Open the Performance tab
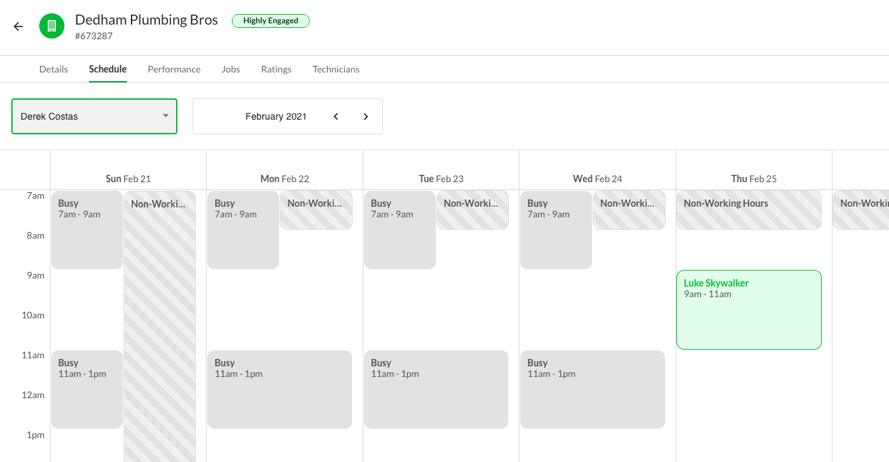 pyautogui.click(x=174, y=69)
